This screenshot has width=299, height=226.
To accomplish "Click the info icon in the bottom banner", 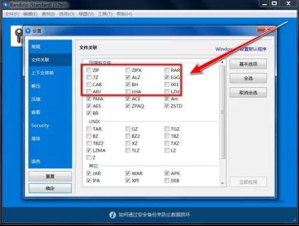I will click(112, 215).
